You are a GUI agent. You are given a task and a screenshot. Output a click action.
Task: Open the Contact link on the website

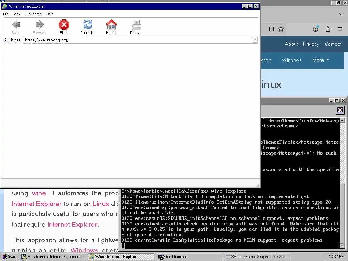pos(333,44)
